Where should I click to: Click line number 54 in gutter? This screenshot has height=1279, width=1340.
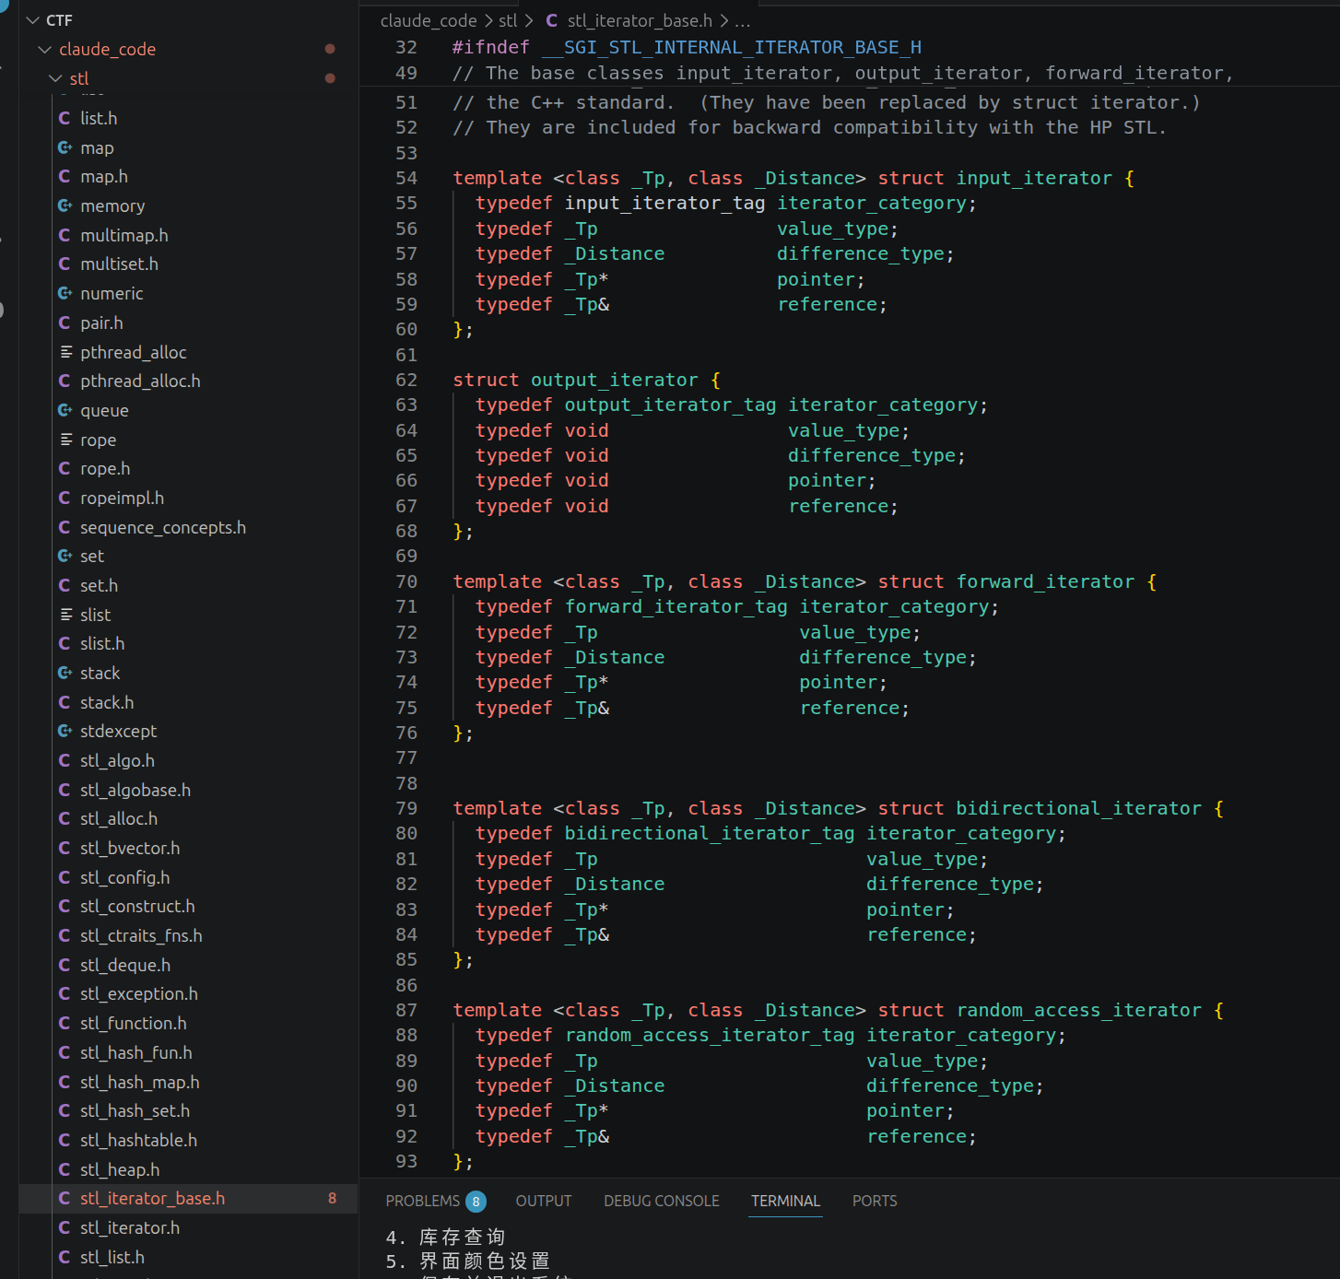point(406,178)
